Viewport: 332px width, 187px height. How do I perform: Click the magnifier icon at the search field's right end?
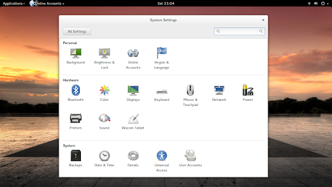point(261,31)
